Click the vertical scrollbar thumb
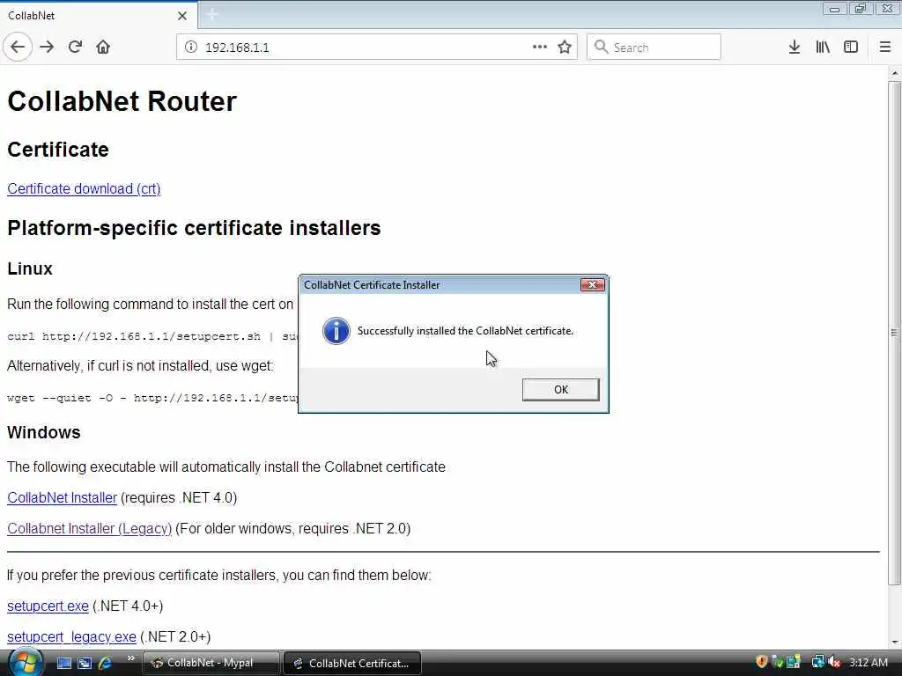Viewport: 902px width, 676px height. pos(895,332)
